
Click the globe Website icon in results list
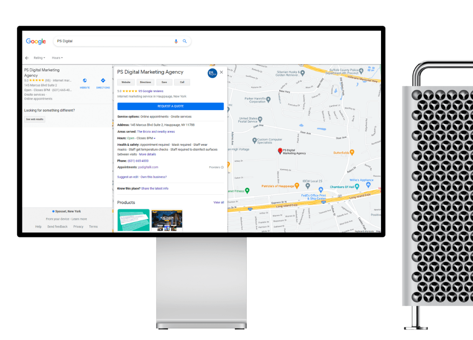click(85, 80)
